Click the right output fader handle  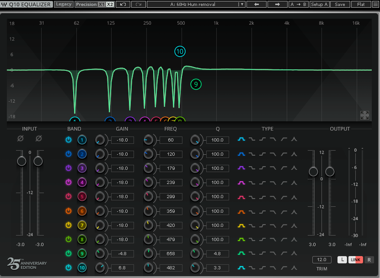point(330,172)
